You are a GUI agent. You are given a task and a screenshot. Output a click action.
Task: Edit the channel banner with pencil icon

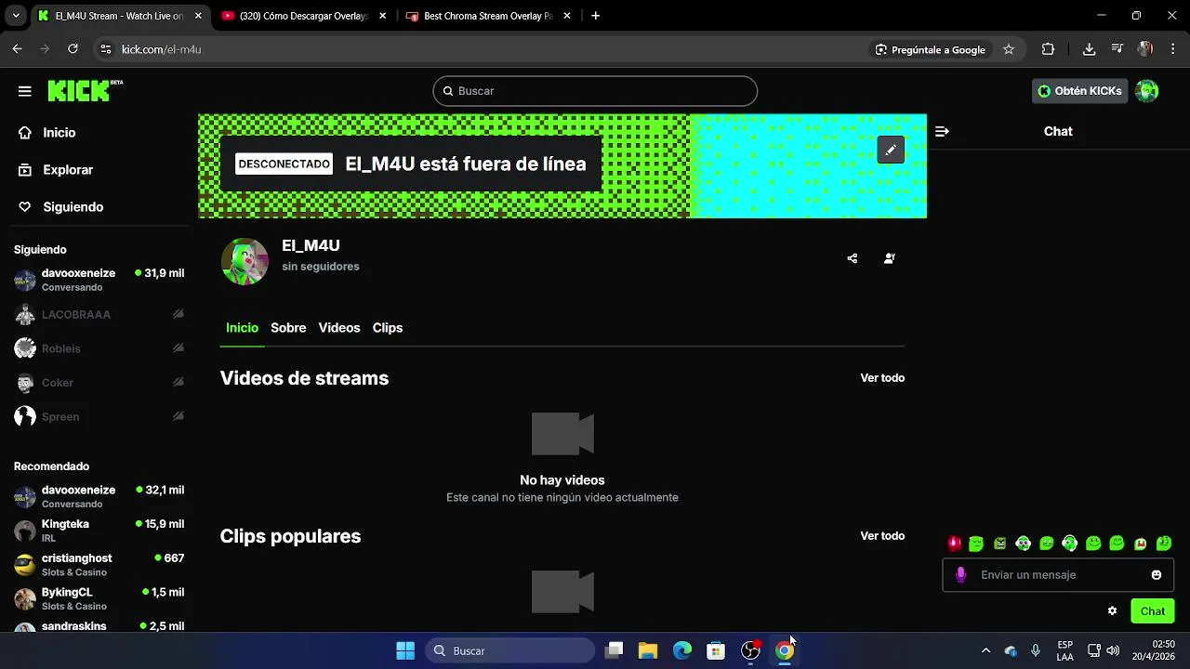click(891, 150)
